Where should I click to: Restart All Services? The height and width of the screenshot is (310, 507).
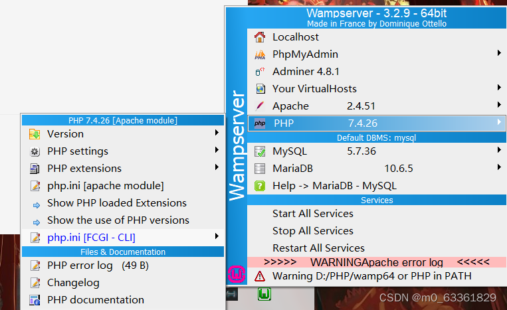(377, 248)
